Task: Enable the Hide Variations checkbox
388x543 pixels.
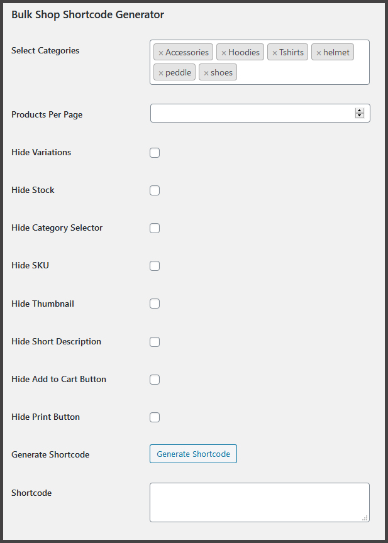Action: coord(155,153)
